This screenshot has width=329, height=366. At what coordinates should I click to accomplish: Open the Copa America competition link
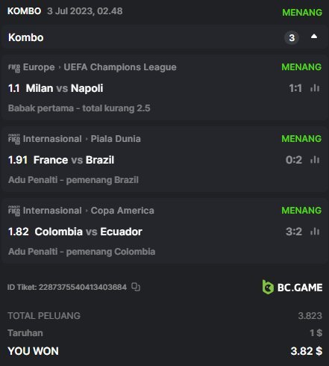tap(122, 211)
